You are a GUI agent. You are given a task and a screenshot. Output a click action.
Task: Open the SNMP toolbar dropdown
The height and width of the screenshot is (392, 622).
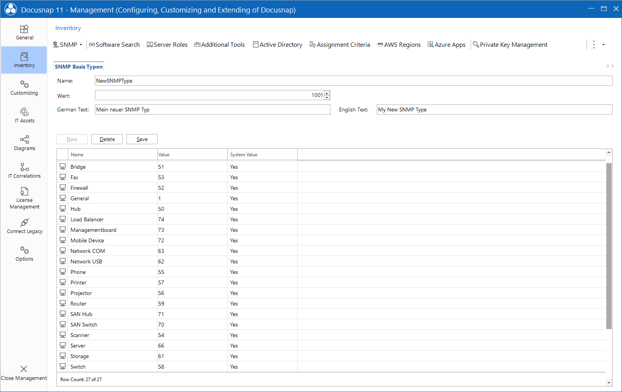68,45
